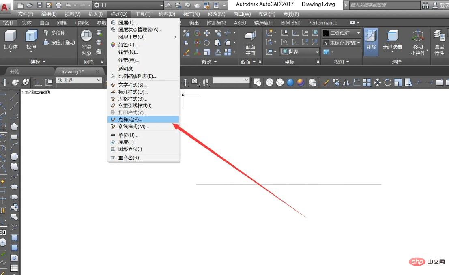This screenshot has width=449, height=275.
Task: Open the 格式(O) menu
Action: pyautogui.click(x=119, y=14)
